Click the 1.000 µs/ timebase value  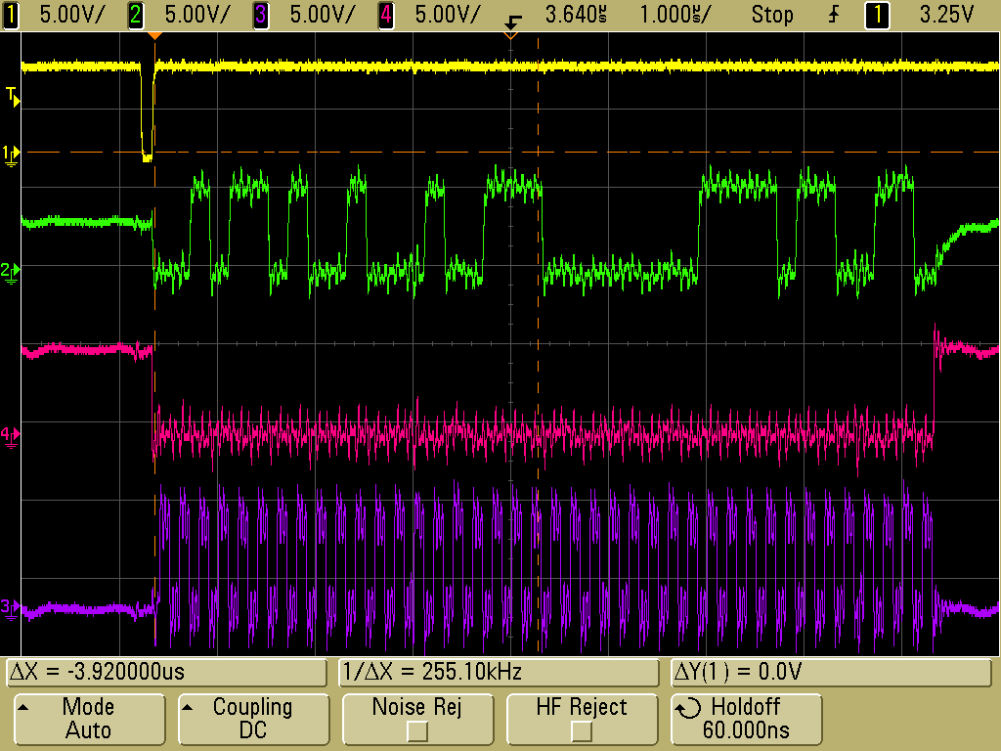(675, 15)
